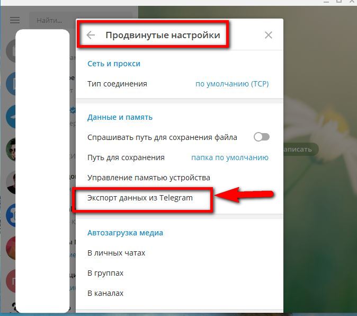Image resolution: width=357 pixels, height=316 pixels.
Task: Open auto-download settings В каналах
Action: coord(180,293)
